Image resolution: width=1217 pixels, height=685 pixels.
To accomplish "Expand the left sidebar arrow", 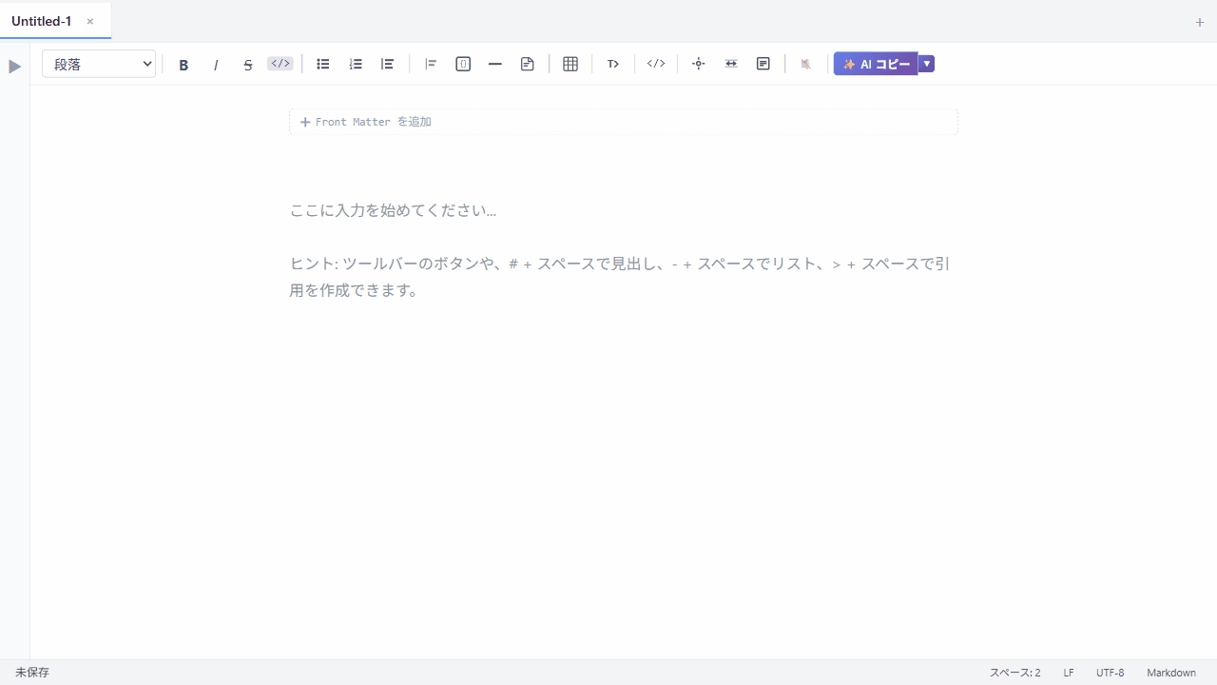I will 13,66.
